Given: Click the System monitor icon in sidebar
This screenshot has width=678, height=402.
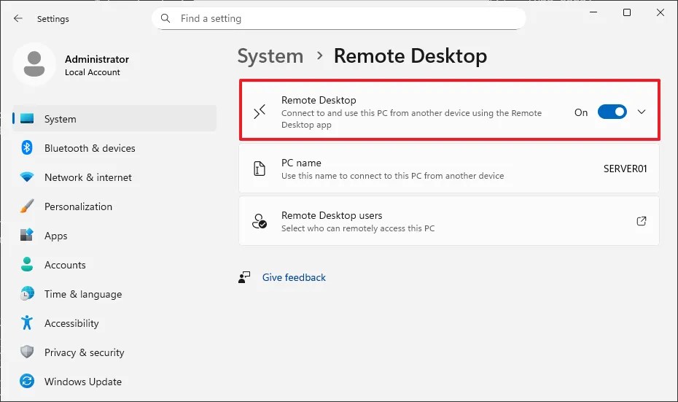Looking at the screenshot, I should point(27,119).
